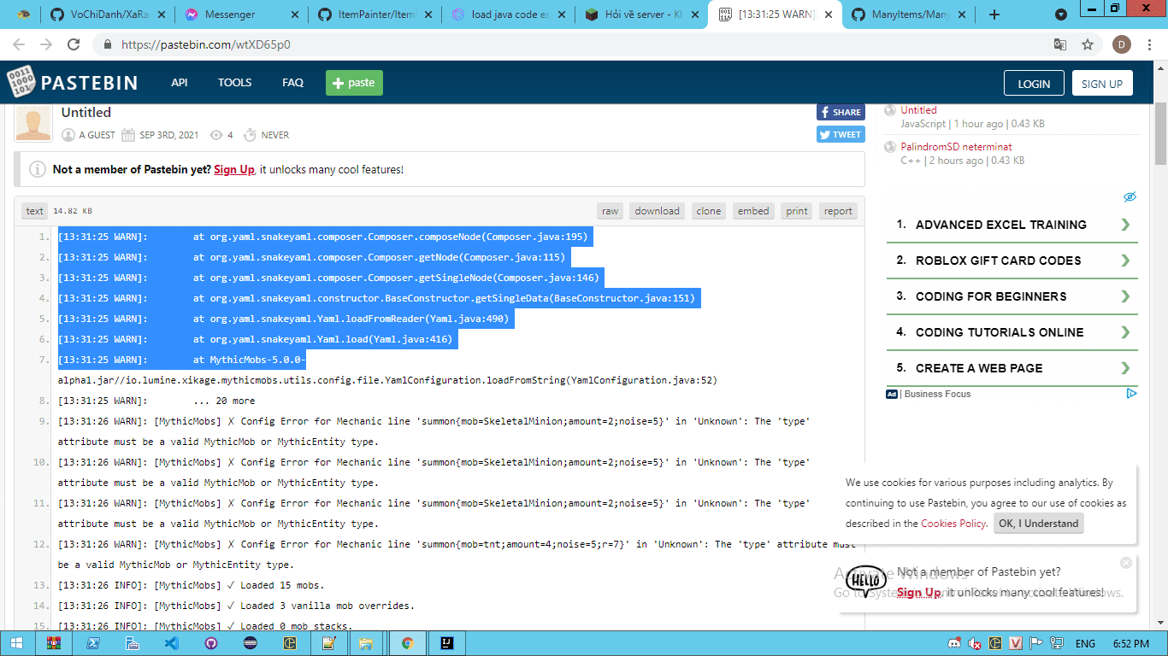Viewport: 1168px width, 656px height.
Task: Expand the ADVANCED EXCEL TRAINING ad chevron
Action: (1125, 225)
